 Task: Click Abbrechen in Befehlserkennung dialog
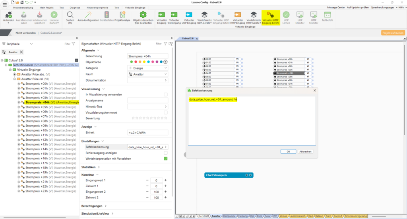tap(305, 151)
